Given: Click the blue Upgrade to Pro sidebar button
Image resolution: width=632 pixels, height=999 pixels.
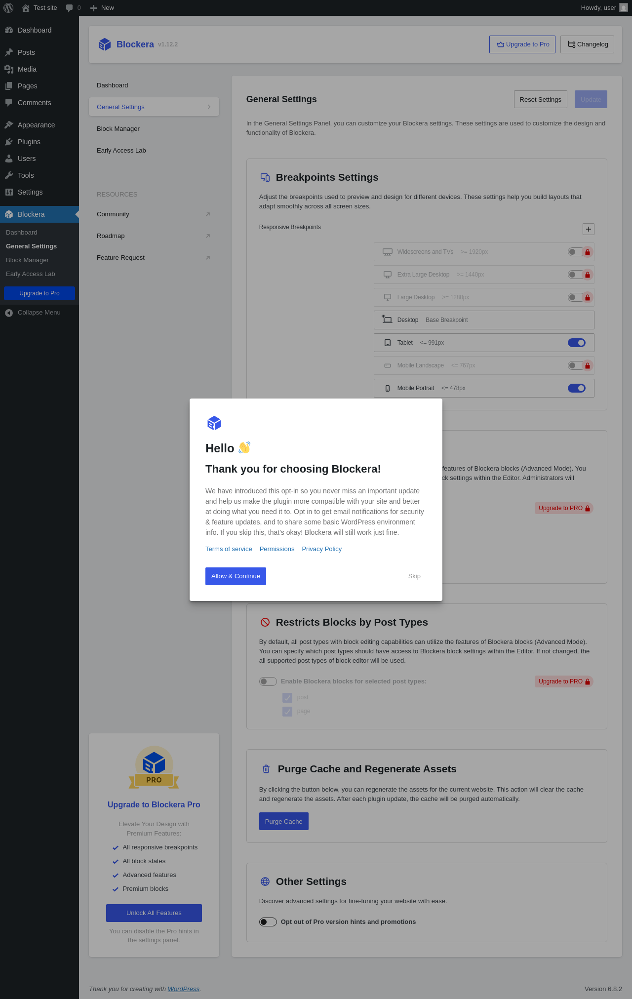Looking at the screenshot, I should coord(39,293).
